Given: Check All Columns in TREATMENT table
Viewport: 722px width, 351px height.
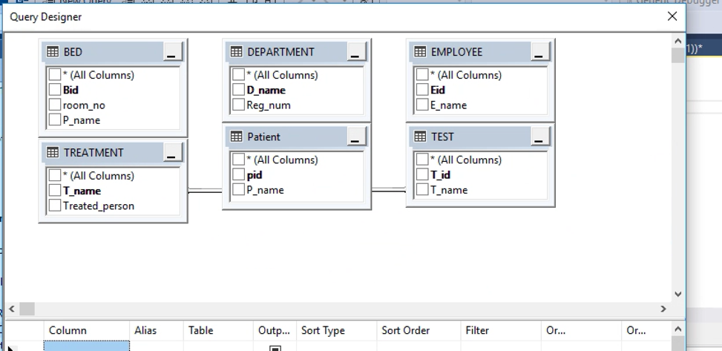Looking at the screenshot, I should [55, 175].
